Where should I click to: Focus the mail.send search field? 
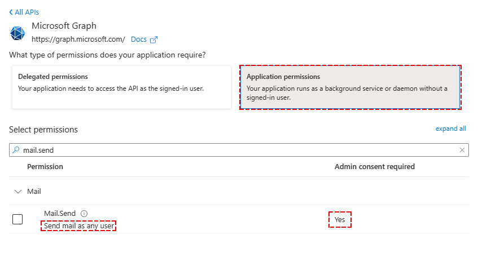point(239,150)
